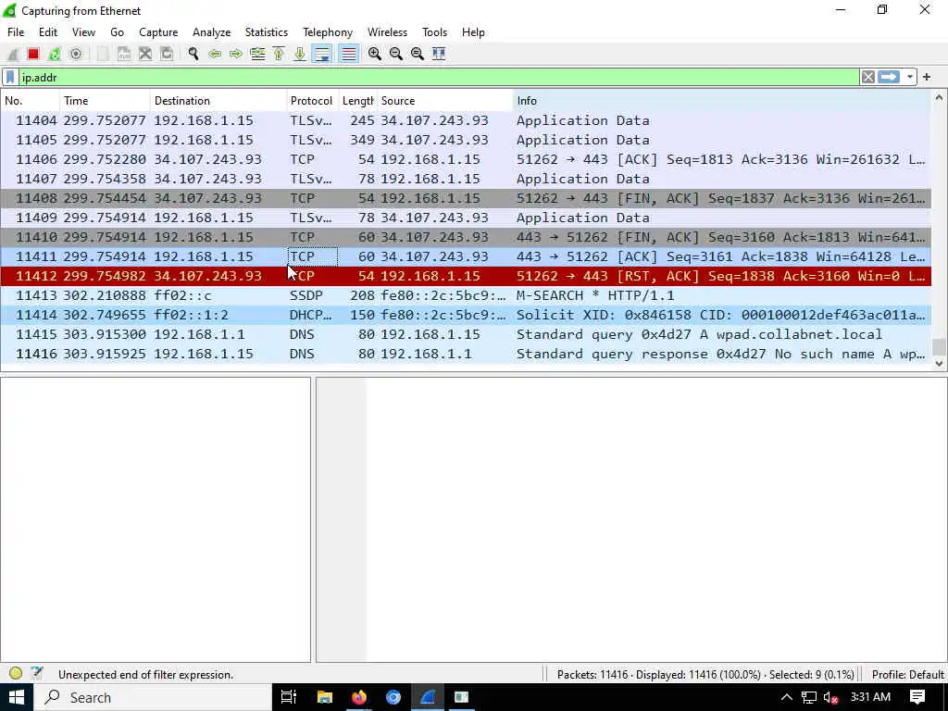Viewport: 948px width, 711px height.
Task: Zoom in on the packet text
Action: (x=375, y=54)
